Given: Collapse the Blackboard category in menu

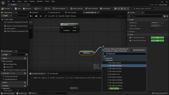Looking at the screenshot, I should tap(105, 60).
